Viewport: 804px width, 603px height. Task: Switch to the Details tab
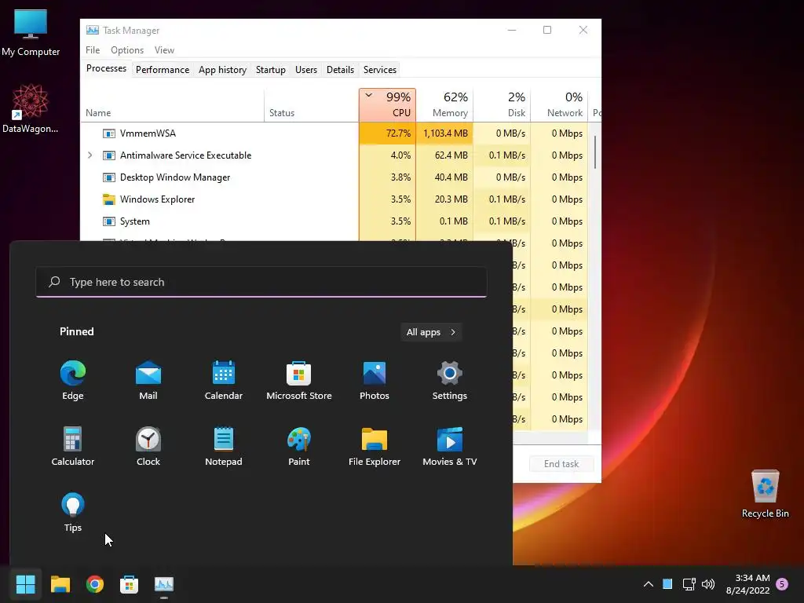341,70
